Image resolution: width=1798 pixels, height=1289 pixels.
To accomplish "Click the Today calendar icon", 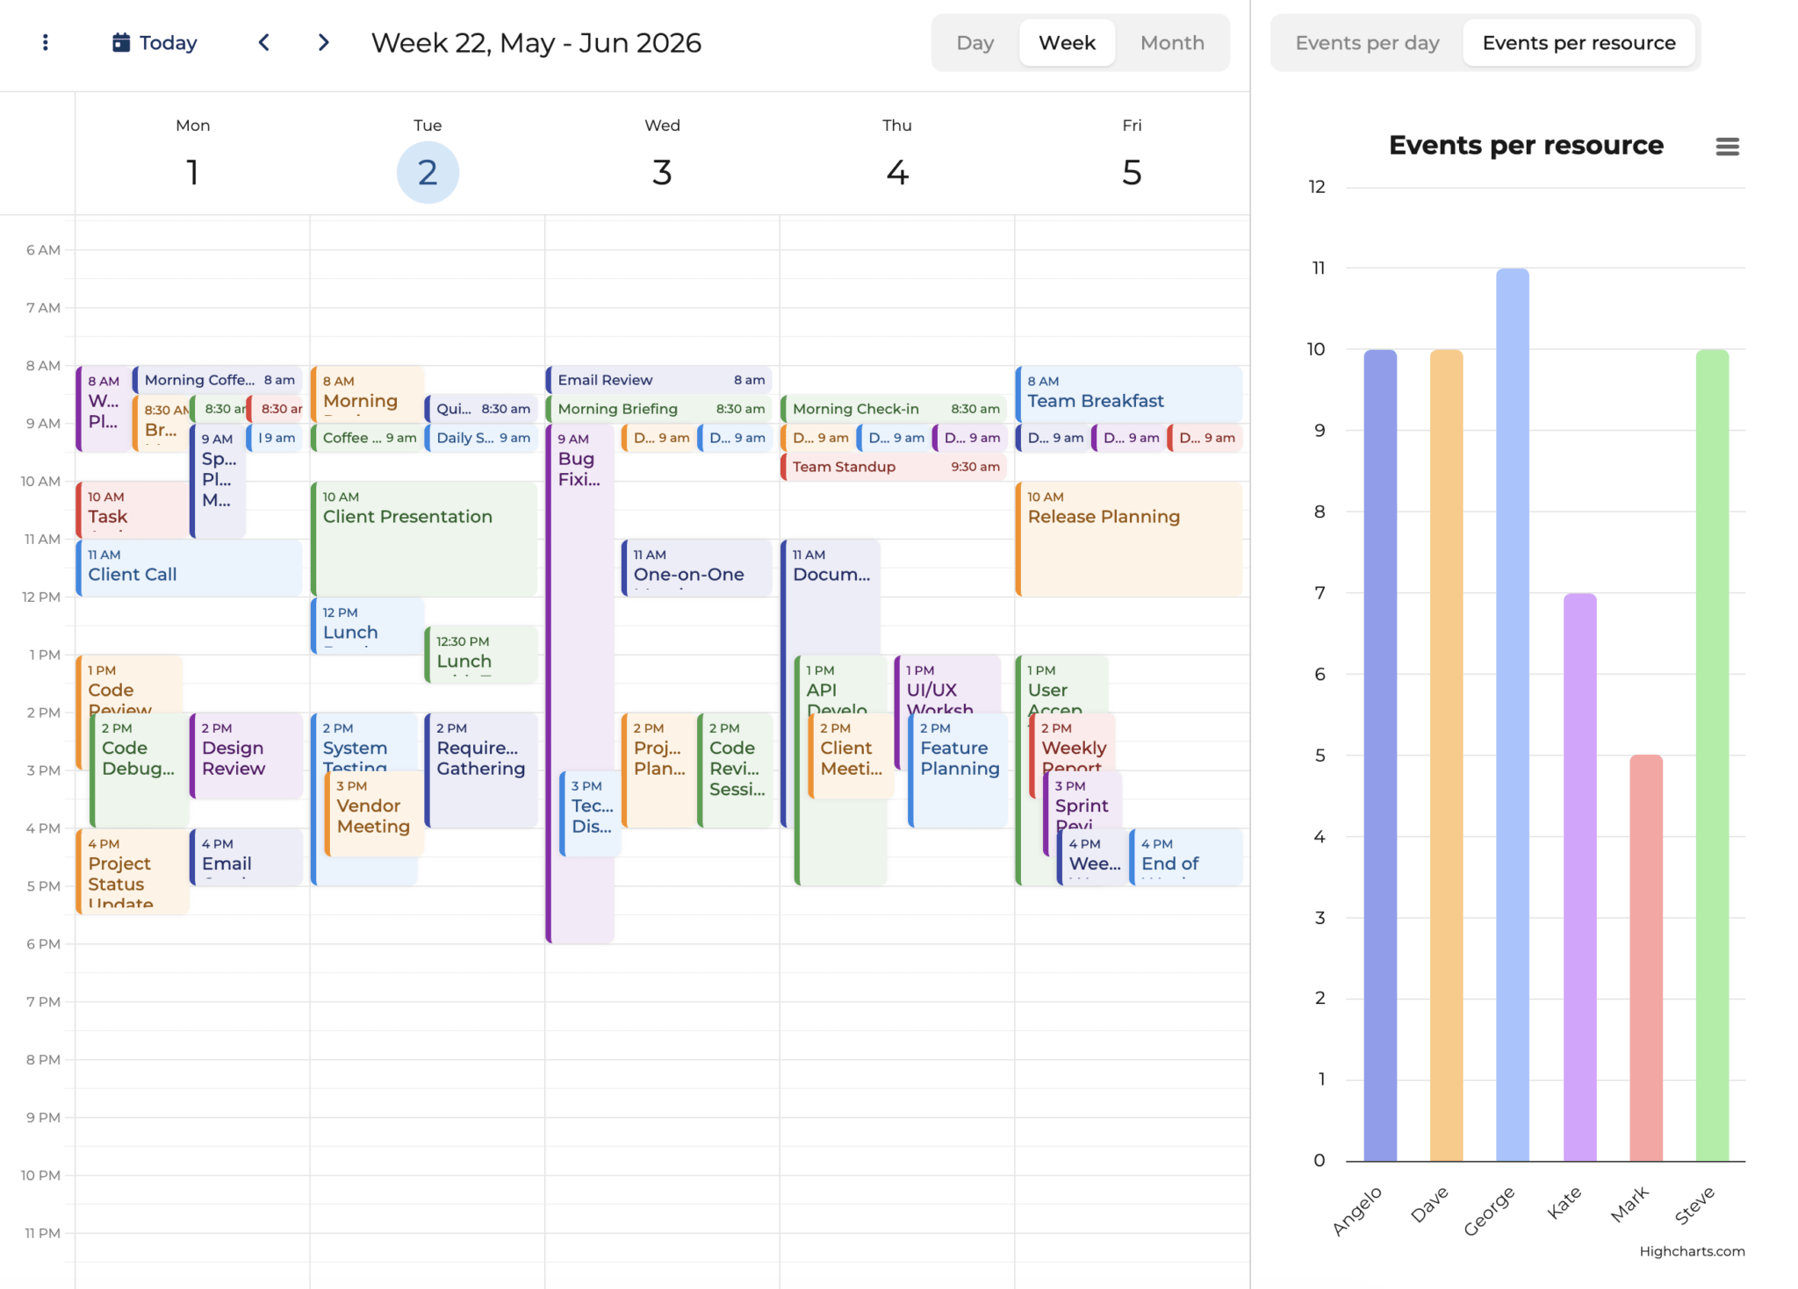I will 121,42.
